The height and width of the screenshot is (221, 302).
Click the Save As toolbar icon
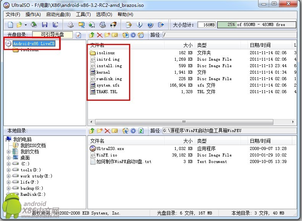coord(55,25)
